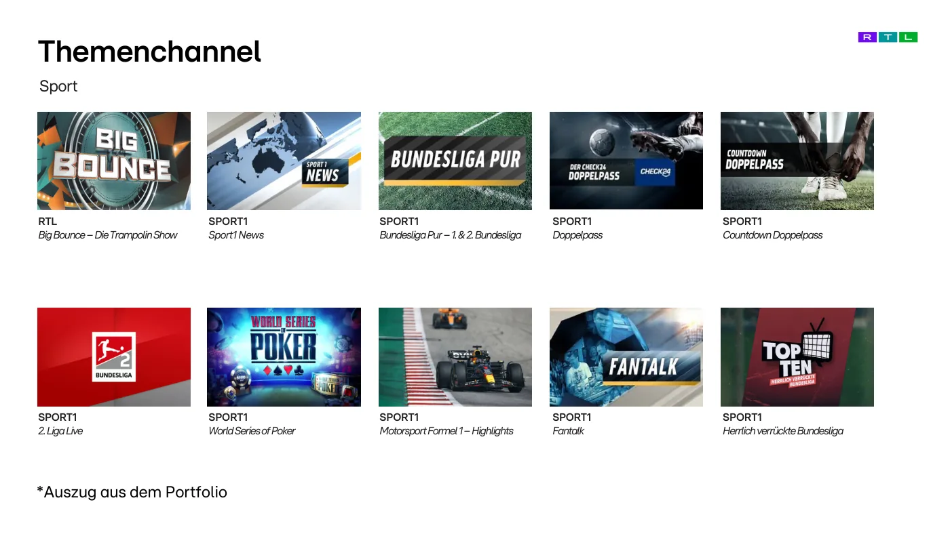Image resolution: width=950 pixels, height=534 pixels.
Task: Click the SPORT1 label of 2. Liga Live
Action: pyautogui.click(x=58, y=417)
